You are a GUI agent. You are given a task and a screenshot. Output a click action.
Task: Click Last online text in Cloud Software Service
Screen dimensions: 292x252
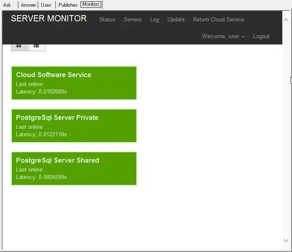tap(30, 84)
